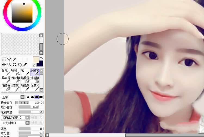Click the brush list scroll-up arrow

click(x=41, y=71)
